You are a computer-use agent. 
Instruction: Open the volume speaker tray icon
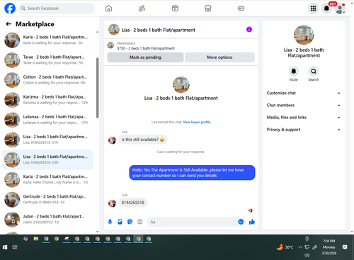(307, 255)
